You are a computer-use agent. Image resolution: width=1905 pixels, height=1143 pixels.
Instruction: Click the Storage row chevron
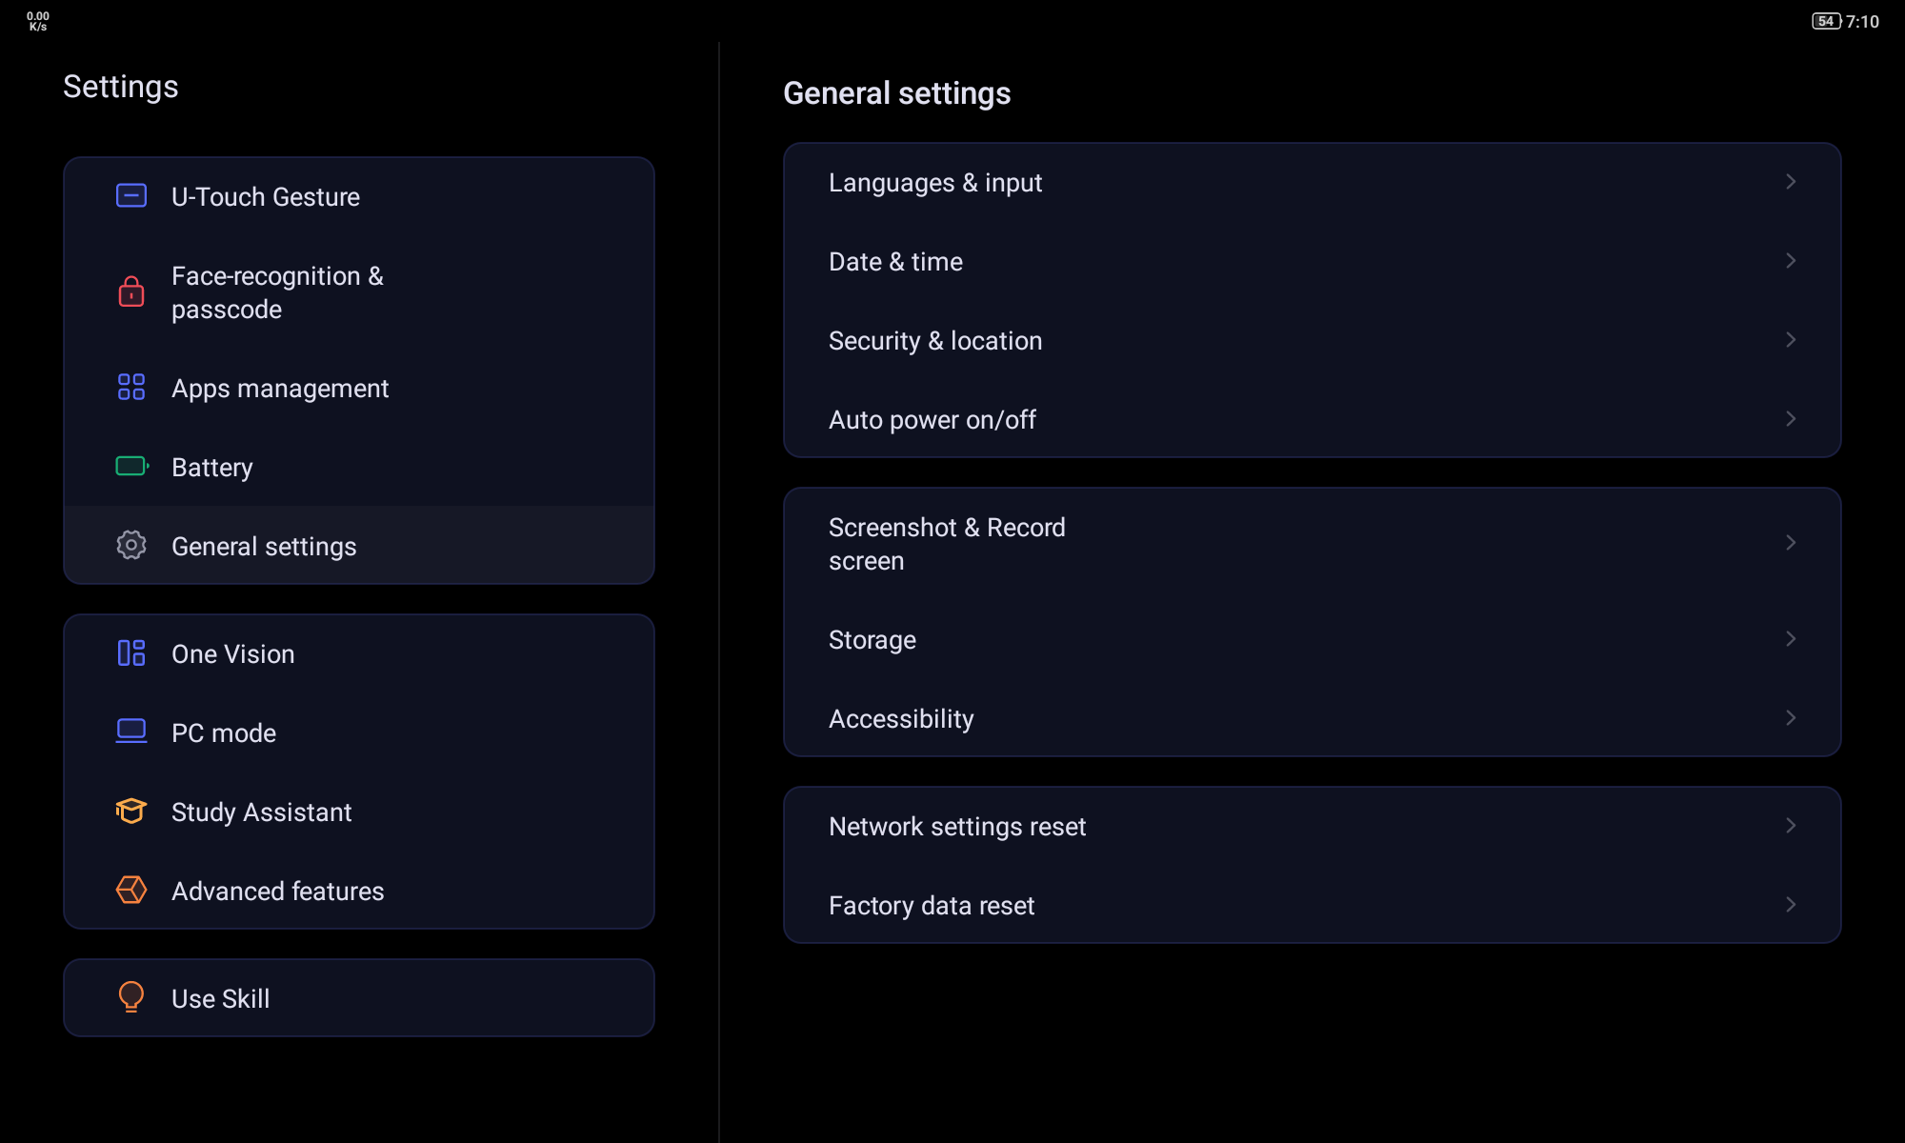pyautogui.click(x=1790, y=639)
